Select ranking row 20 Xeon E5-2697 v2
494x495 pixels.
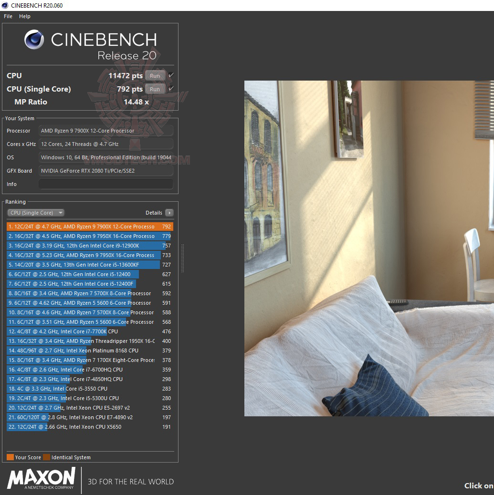coord(90,408)
